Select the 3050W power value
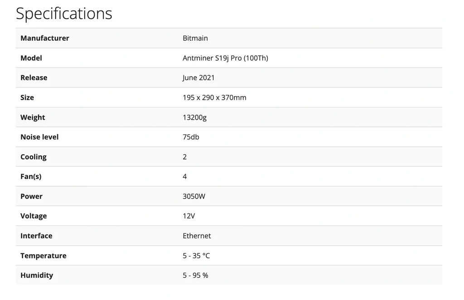This screenshot has height=300, width=464. click(195, 196)
